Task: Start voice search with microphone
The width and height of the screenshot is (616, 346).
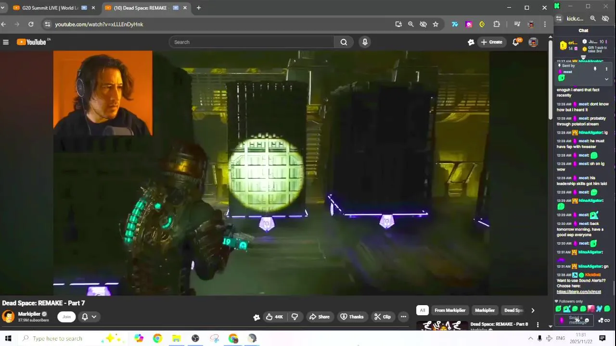Action: [x=365, y=42]
